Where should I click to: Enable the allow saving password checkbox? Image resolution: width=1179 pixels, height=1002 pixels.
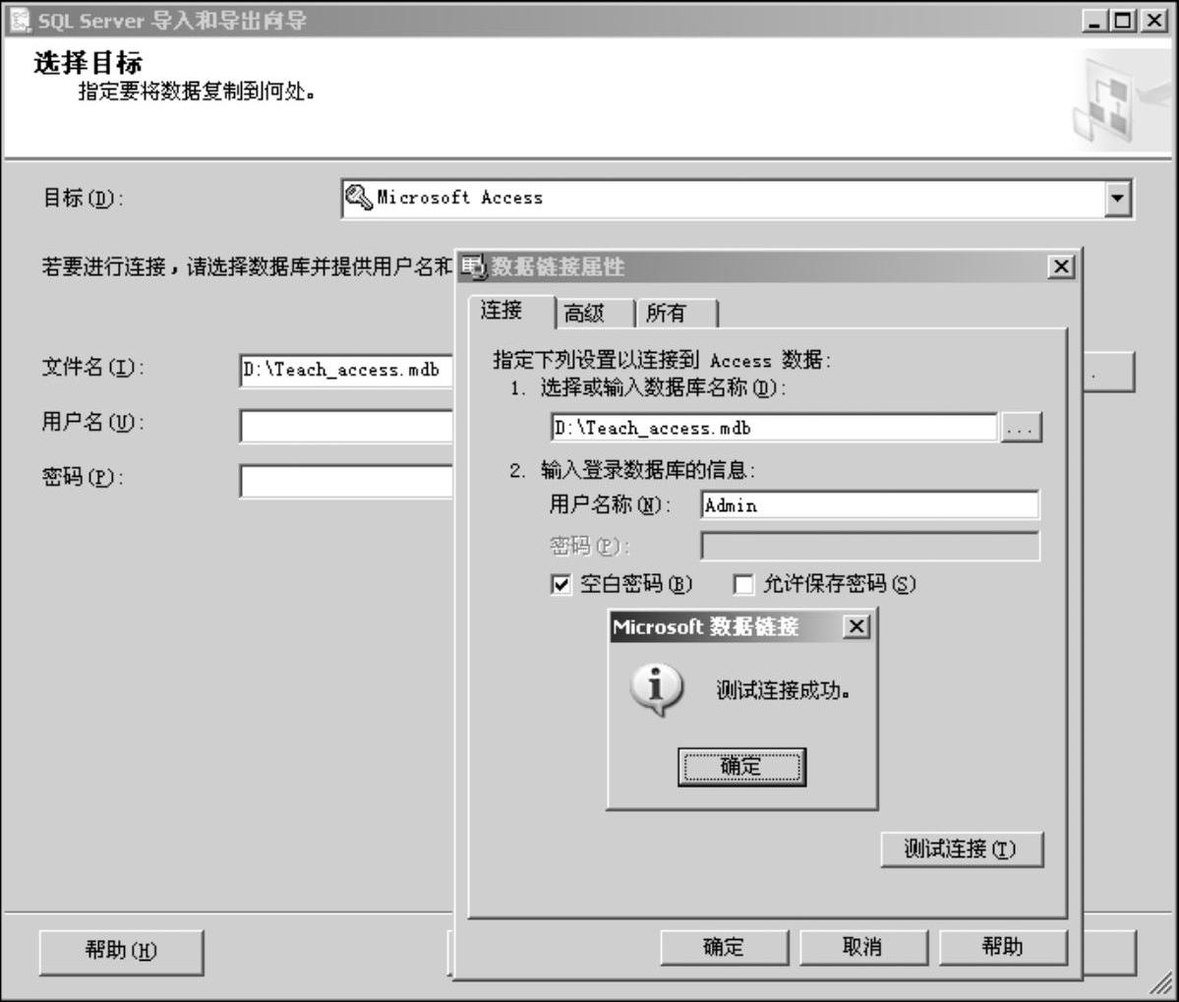(x=742, y=584)
